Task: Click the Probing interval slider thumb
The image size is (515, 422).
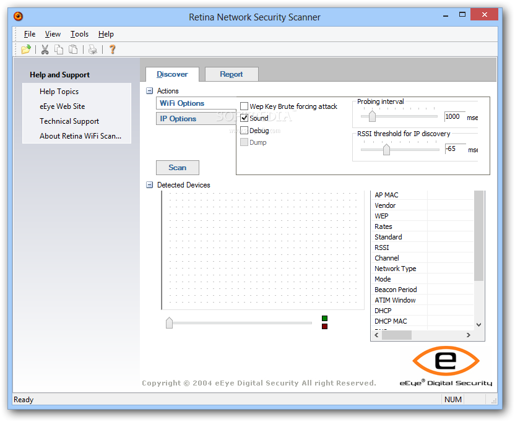Action: [372, 116]
